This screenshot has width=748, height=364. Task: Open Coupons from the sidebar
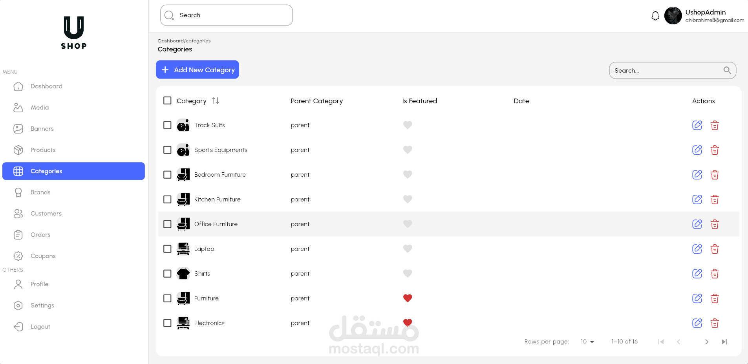click(x=43, y=256)
